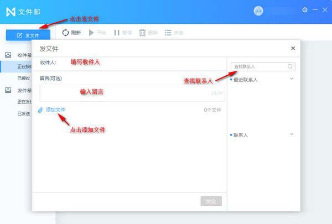Viewport: 332px width, 224px height.
Task: Click the 发文件 compose button
Action: click(x=28, y=35)
